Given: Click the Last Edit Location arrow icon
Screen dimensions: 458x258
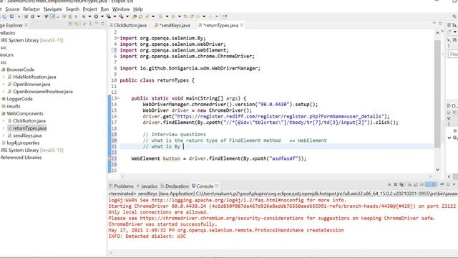Looking at the screenshot, I should [185, 16].
